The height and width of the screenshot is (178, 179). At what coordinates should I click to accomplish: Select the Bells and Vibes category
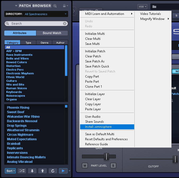click(x=34, y=58)
